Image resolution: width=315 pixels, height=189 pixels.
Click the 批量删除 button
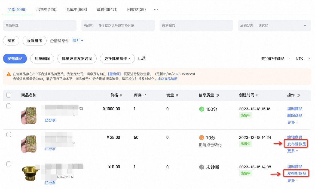(x=42, y=59)
